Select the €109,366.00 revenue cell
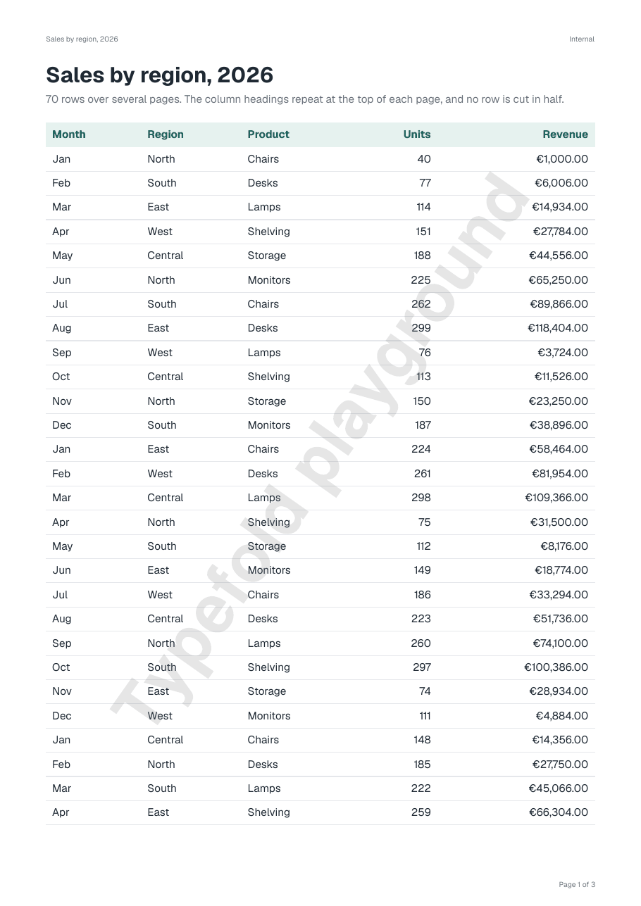The height and width of the screenshot is (906, 641). point(556,498)
